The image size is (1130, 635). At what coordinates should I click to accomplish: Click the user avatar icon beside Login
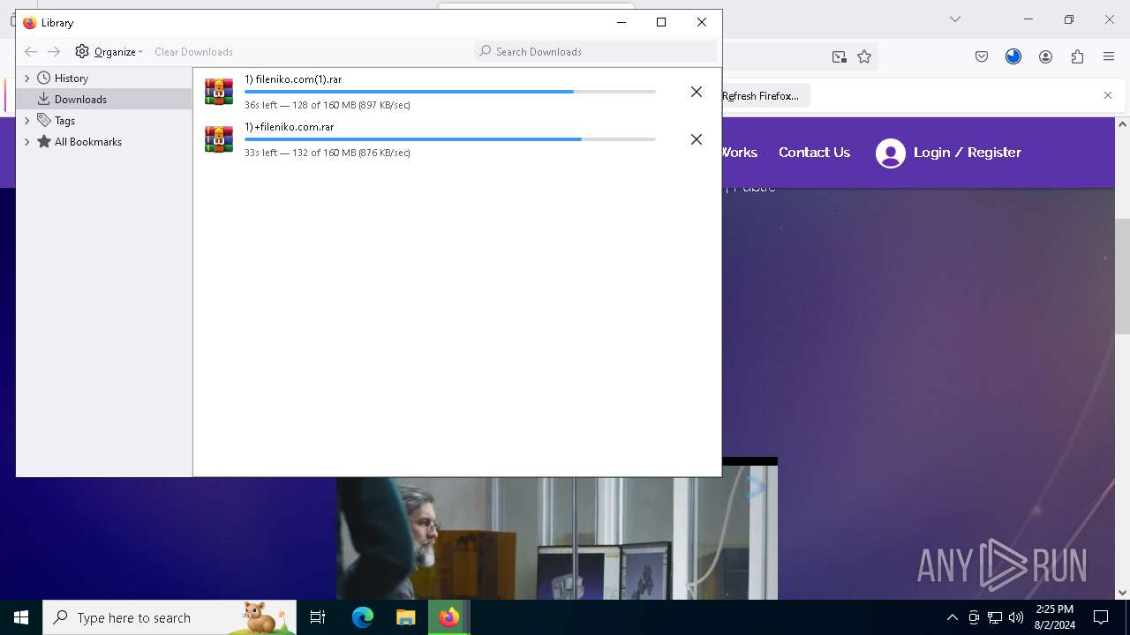point(891,153)
